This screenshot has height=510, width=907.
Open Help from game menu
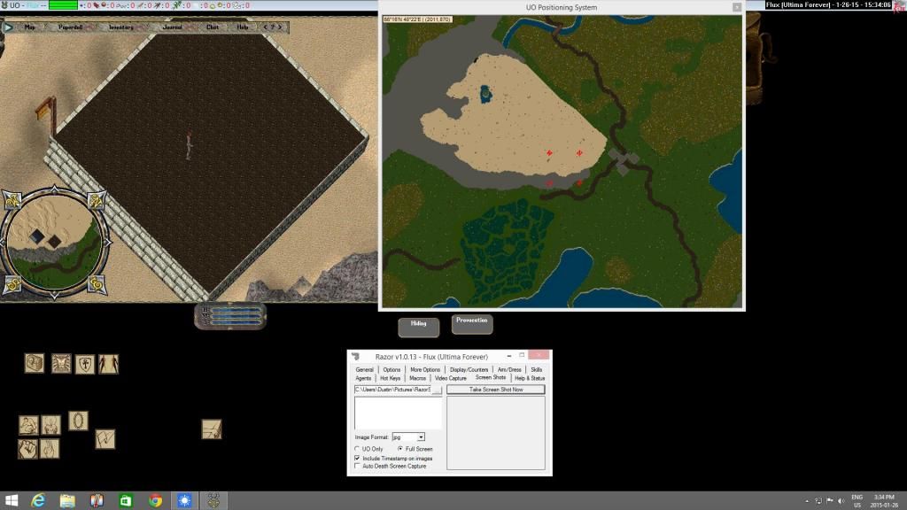point(243,27)
